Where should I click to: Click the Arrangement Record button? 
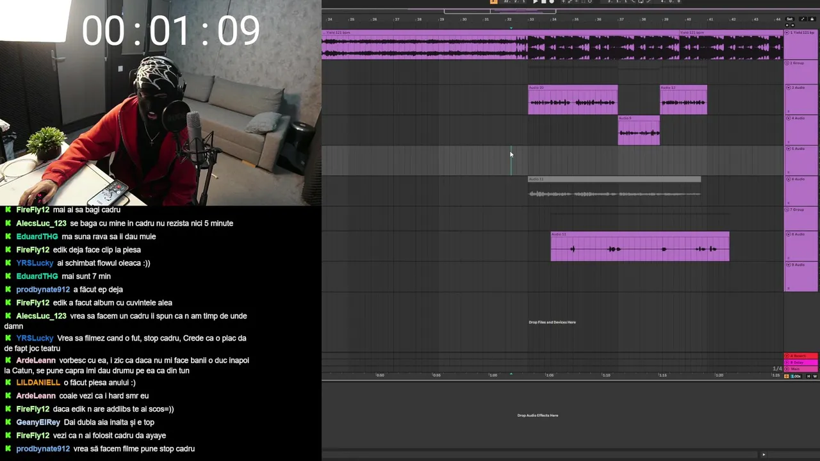pos(552,1)
